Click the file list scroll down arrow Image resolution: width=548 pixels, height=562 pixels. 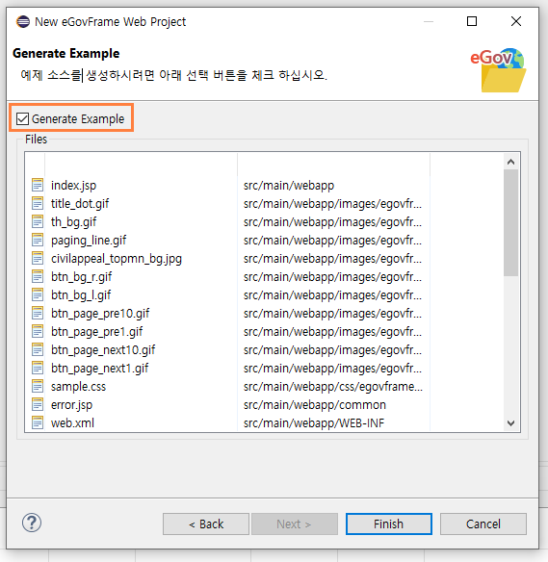510,423
